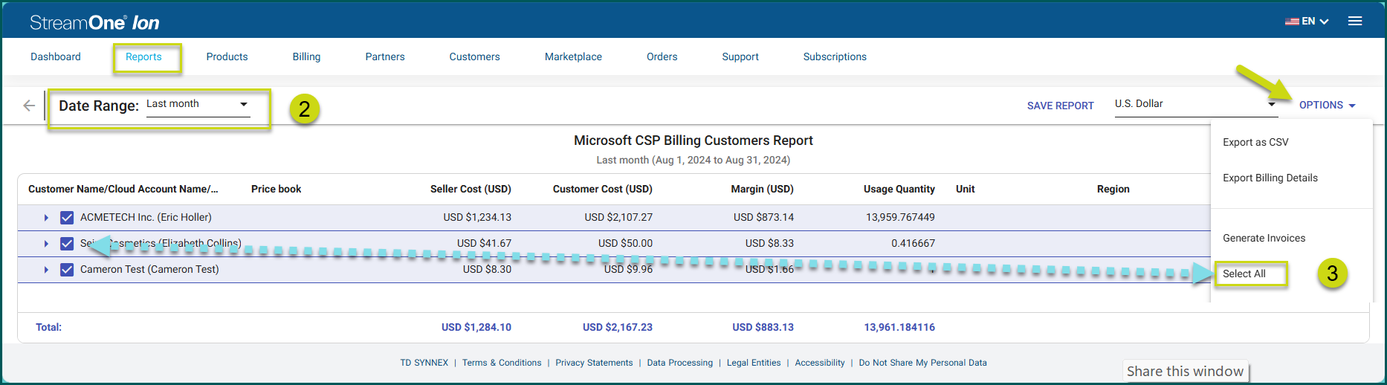Expand the Elizabeth Collins customer row
This screenshot has width=1387, height=385.
click(x=46, y=244)
